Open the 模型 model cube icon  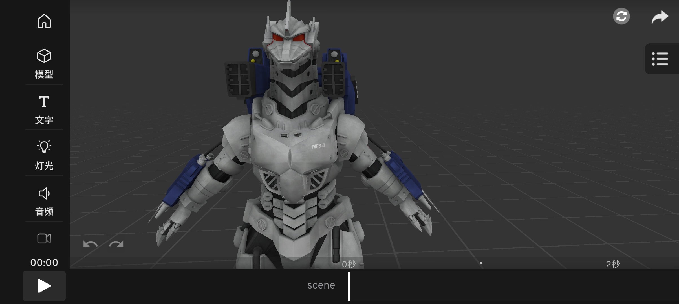[x=44, y=56]
